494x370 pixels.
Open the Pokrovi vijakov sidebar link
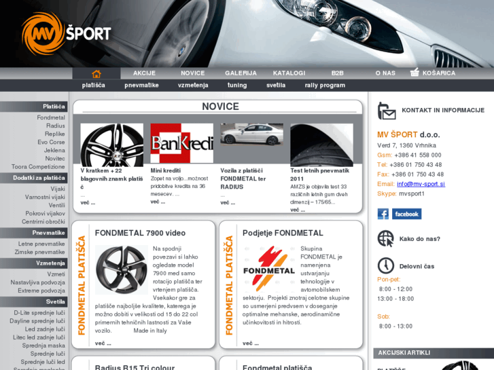pos(46,213)
